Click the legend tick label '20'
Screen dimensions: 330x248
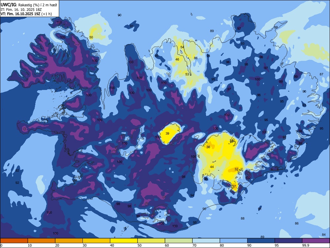57,245
